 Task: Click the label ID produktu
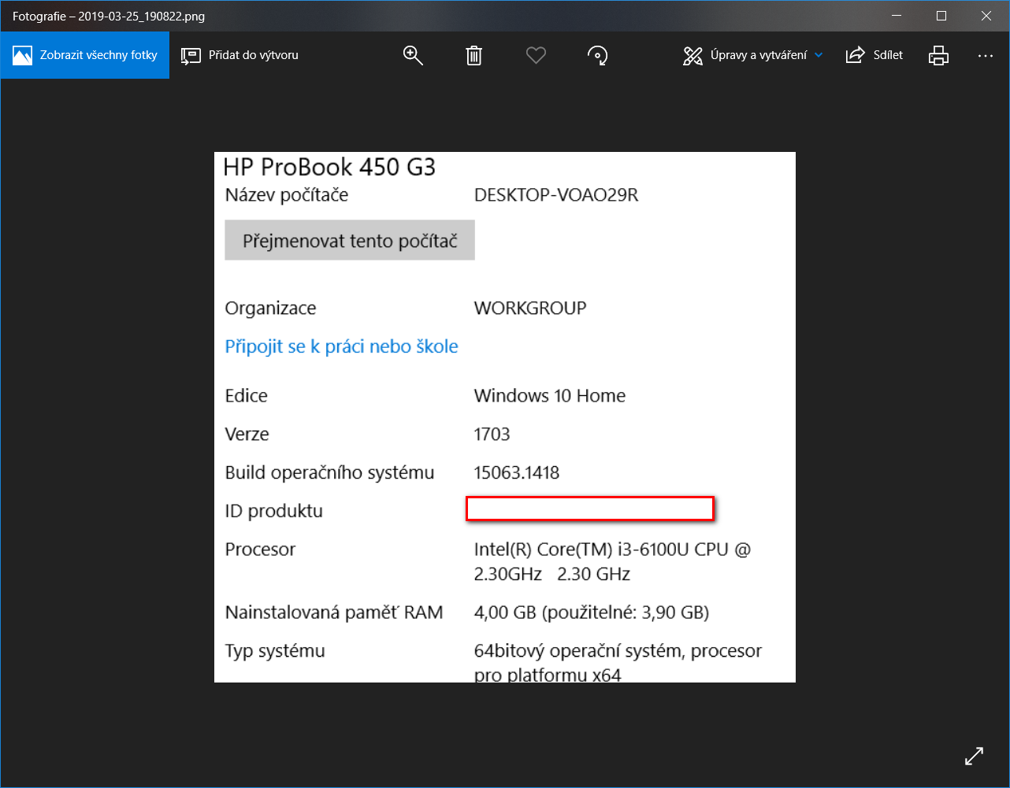[274, 511]
